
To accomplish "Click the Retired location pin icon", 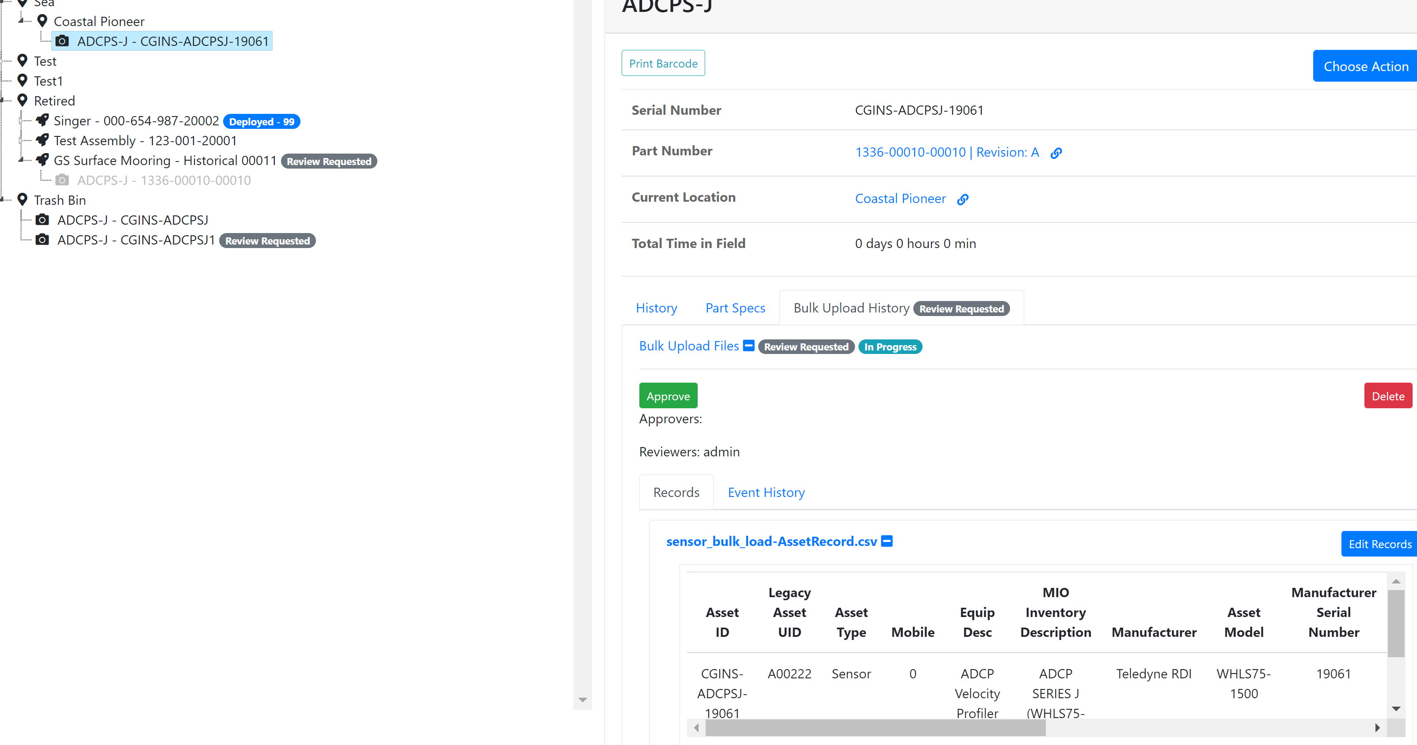I will (22, 101).
